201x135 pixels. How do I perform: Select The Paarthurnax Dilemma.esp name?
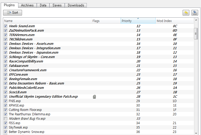(x=30, y=114)
